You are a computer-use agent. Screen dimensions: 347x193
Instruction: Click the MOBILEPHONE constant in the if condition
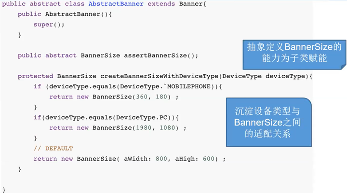[189, 86]
